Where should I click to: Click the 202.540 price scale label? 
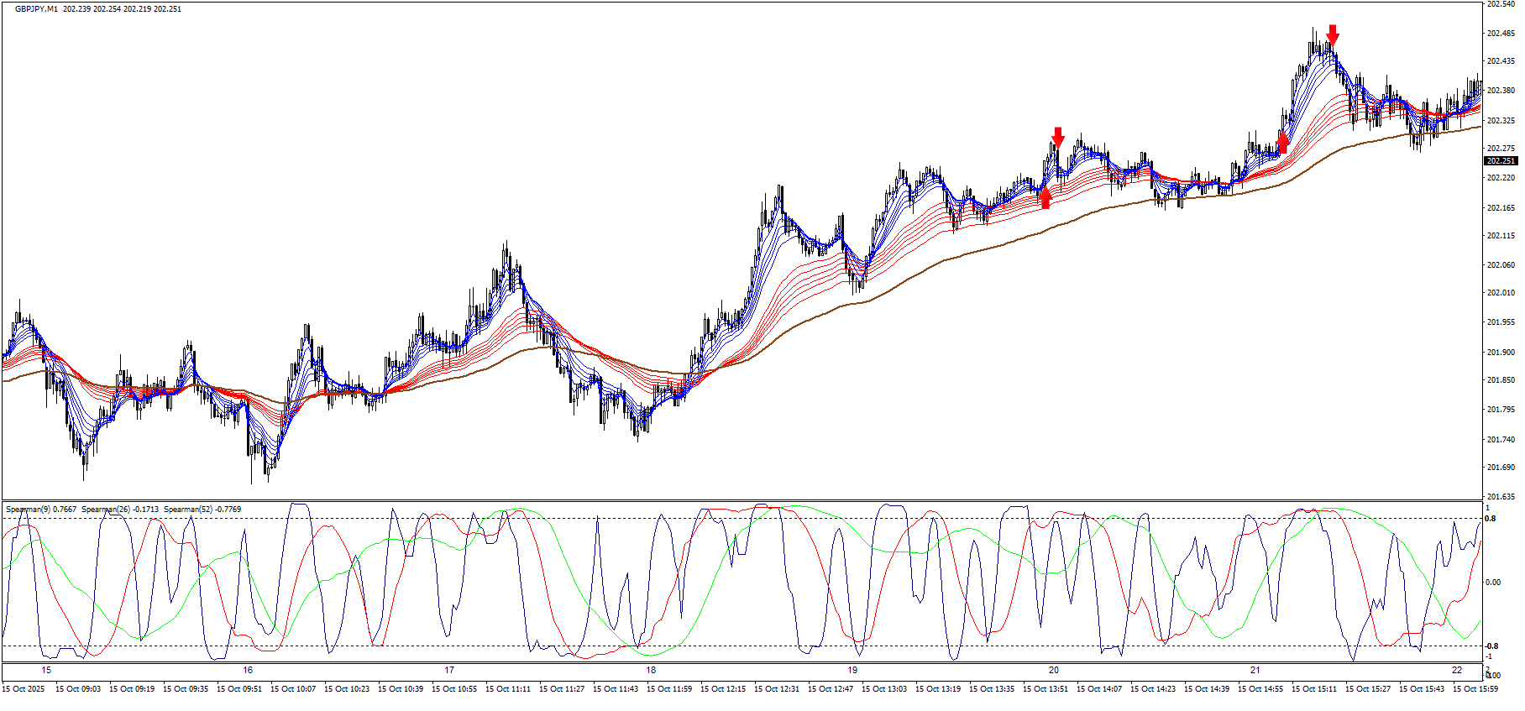pos(1500,4)
